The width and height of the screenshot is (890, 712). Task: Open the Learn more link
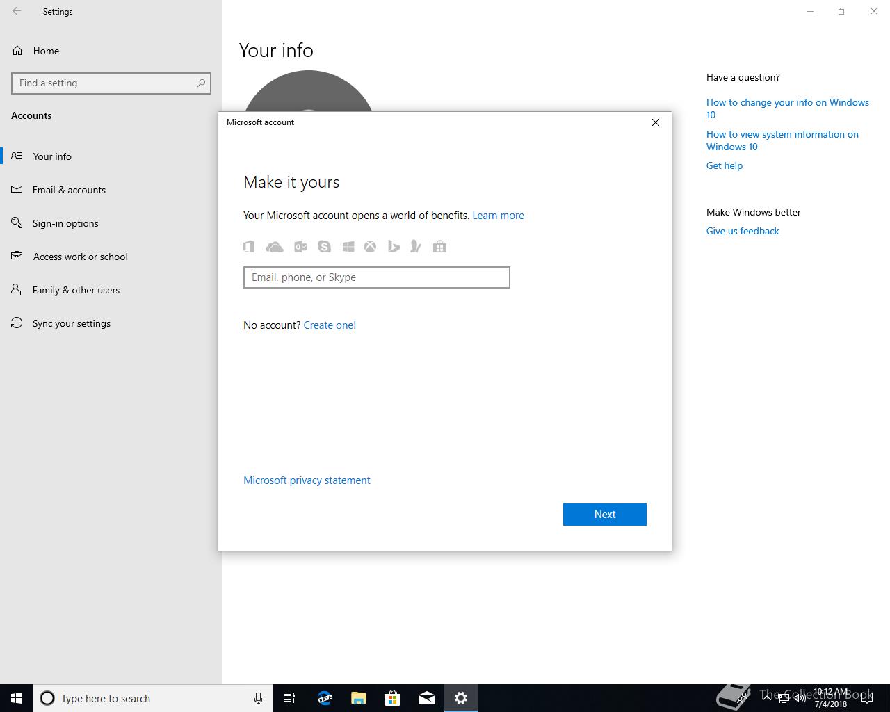498,216
